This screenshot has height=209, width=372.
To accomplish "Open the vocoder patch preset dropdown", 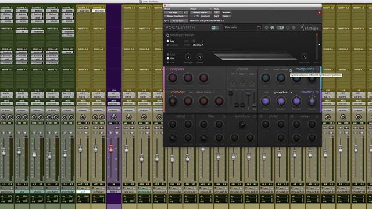I will (x=205, y=92).
